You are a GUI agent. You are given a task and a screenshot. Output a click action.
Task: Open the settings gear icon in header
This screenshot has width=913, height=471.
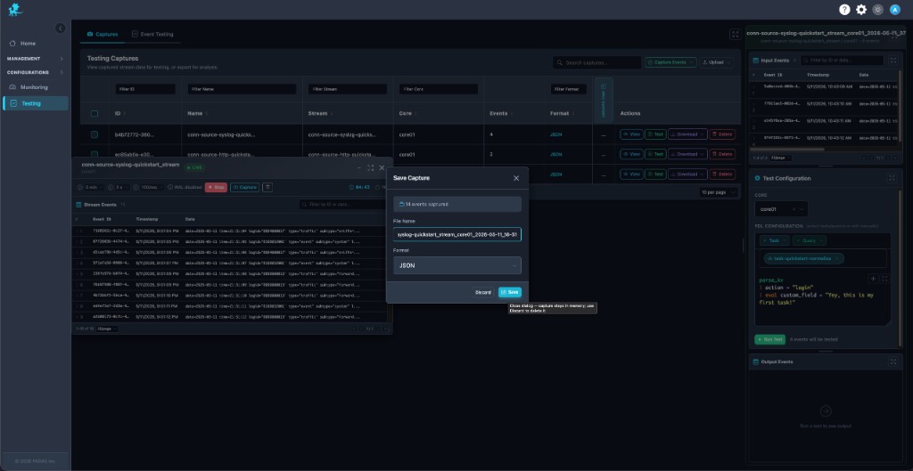coord(861,10)
